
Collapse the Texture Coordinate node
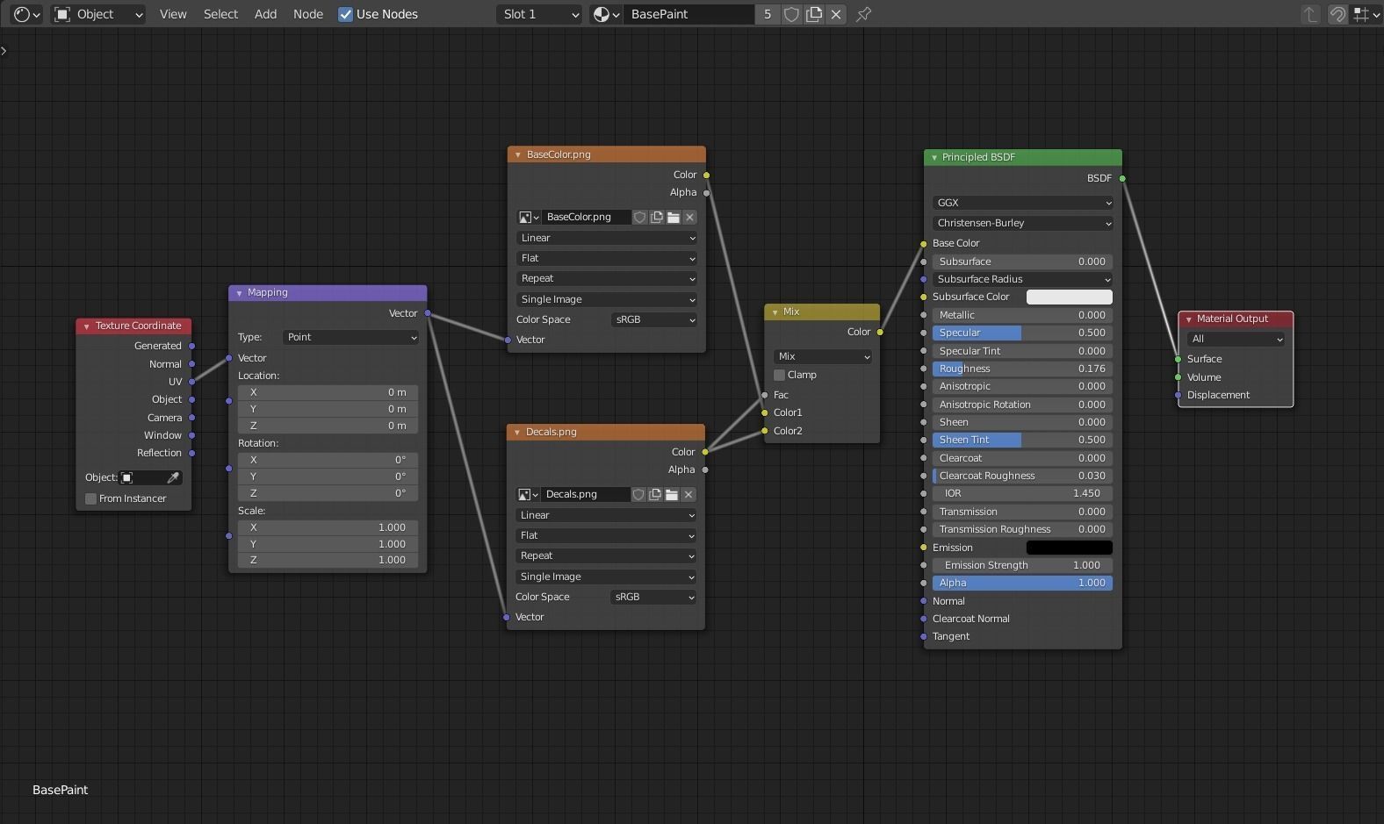click(86, 326)
